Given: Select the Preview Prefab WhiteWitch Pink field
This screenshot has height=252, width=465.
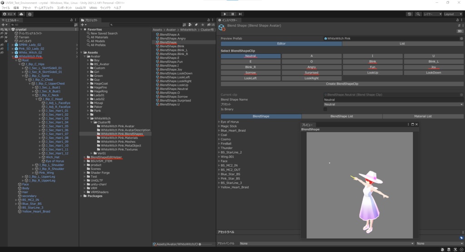Looking at the screenshot, I should (x=393, y=39).
